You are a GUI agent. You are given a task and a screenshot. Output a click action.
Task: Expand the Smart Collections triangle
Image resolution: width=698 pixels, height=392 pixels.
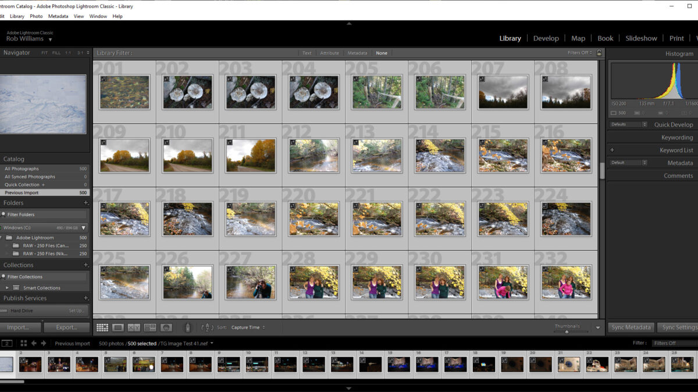pyautogui.click(x=7, y=288)
